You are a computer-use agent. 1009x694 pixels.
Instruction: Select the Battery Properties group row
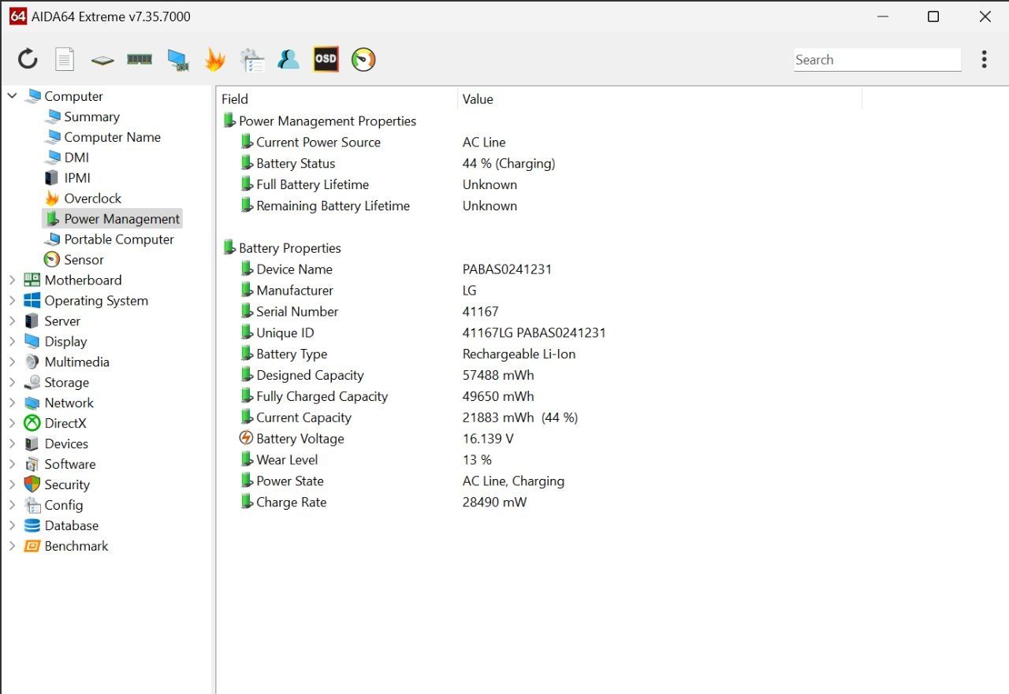281,248
